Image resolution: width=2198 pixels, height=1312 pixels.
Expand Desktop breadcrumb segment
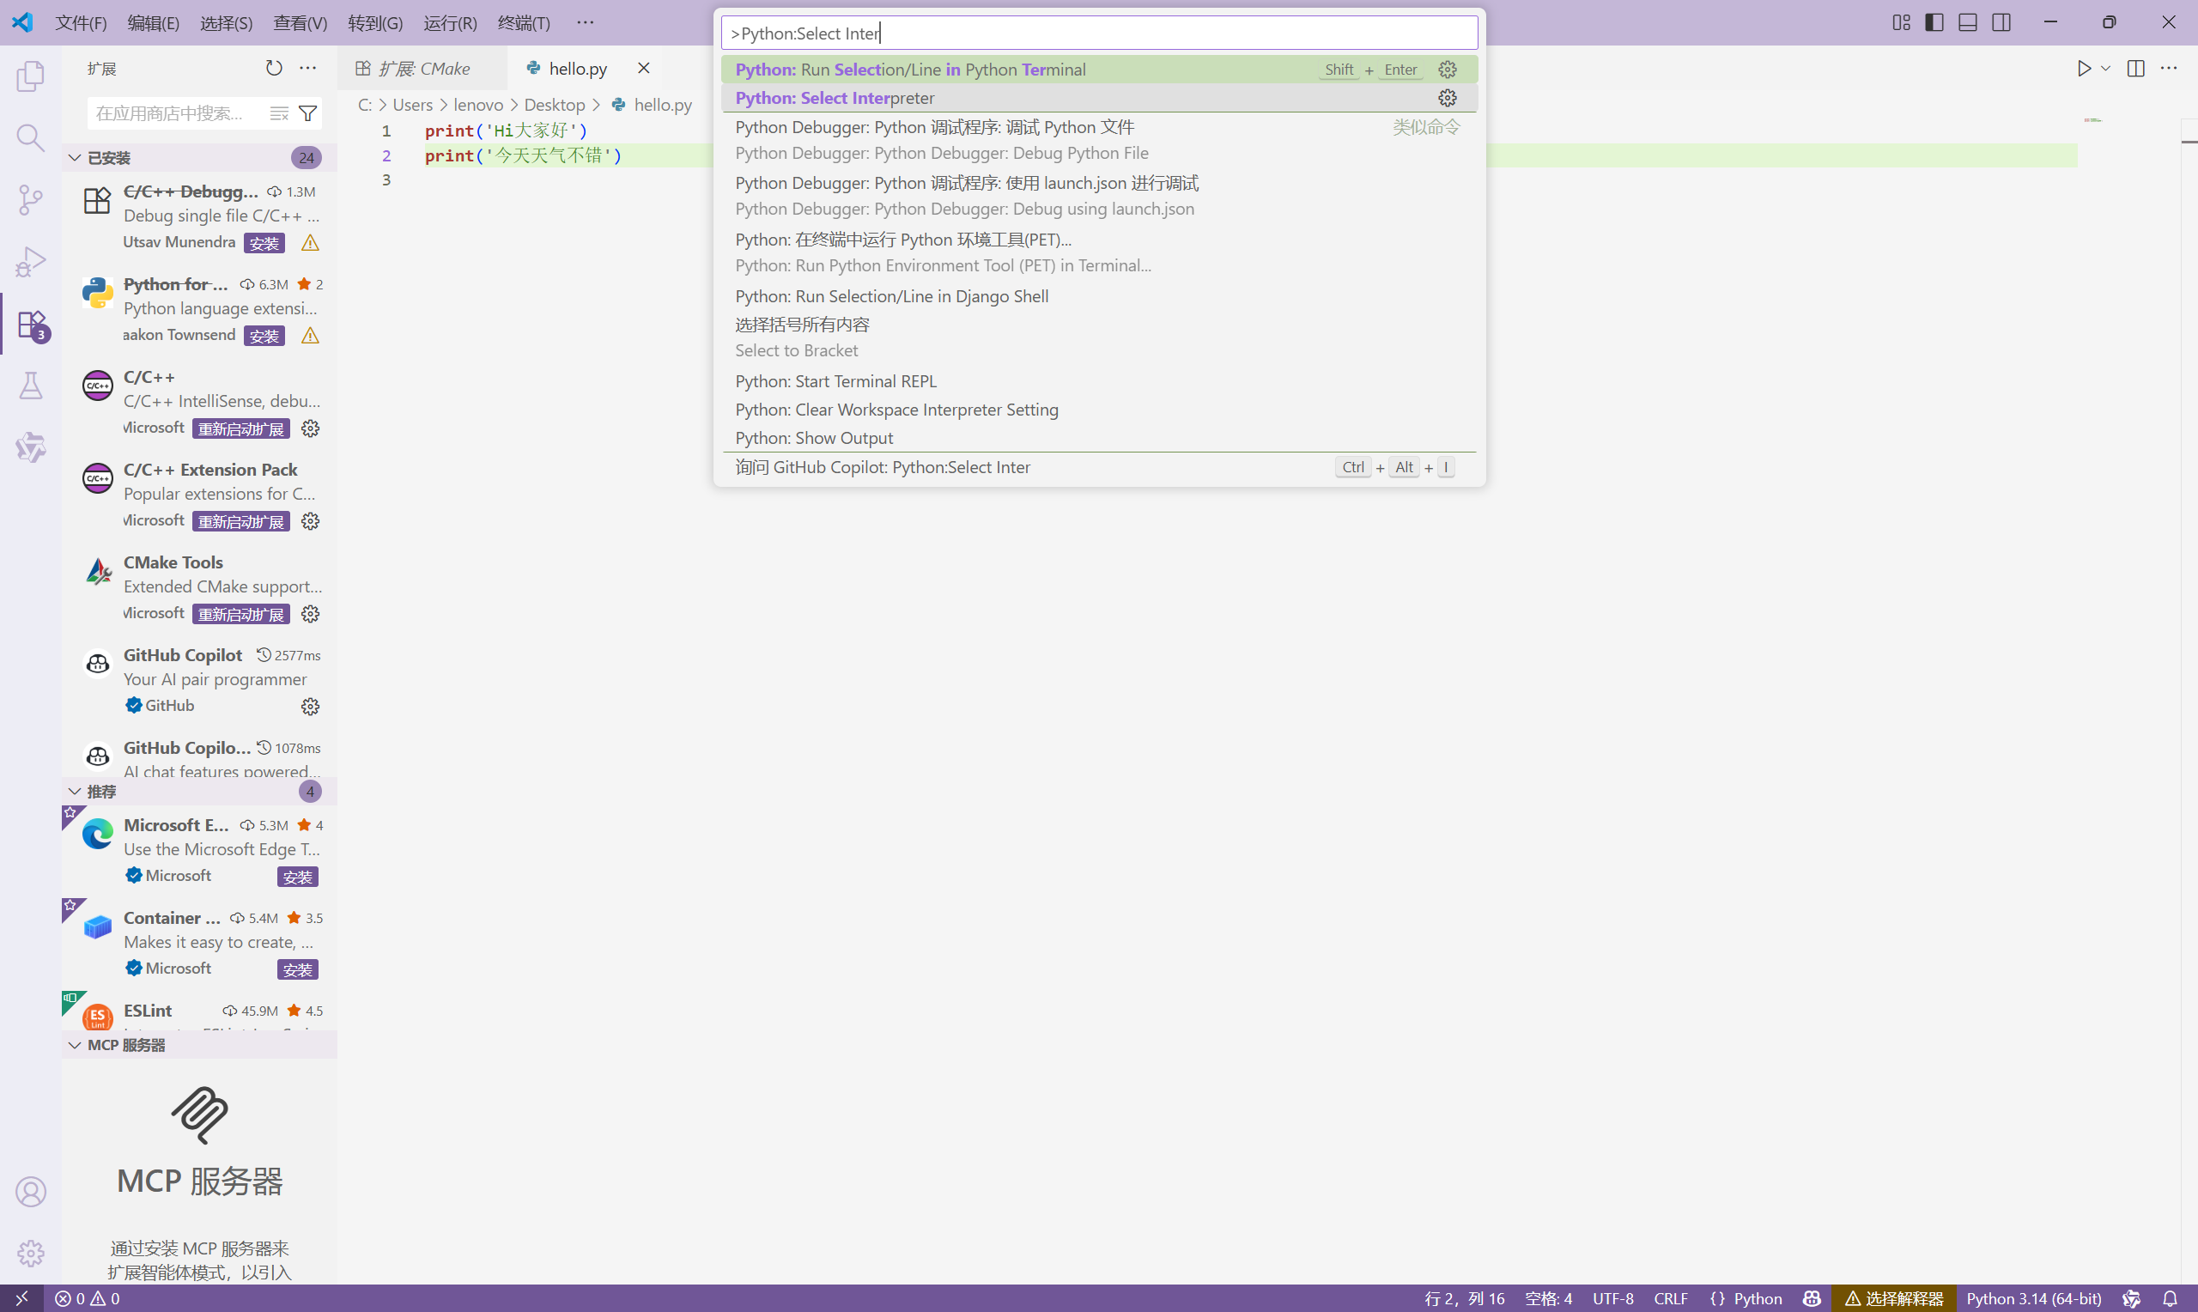click(x=554, y=104)
